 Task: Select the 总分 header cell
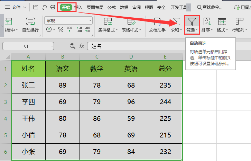pyautogui.click(x=165, y=69)
